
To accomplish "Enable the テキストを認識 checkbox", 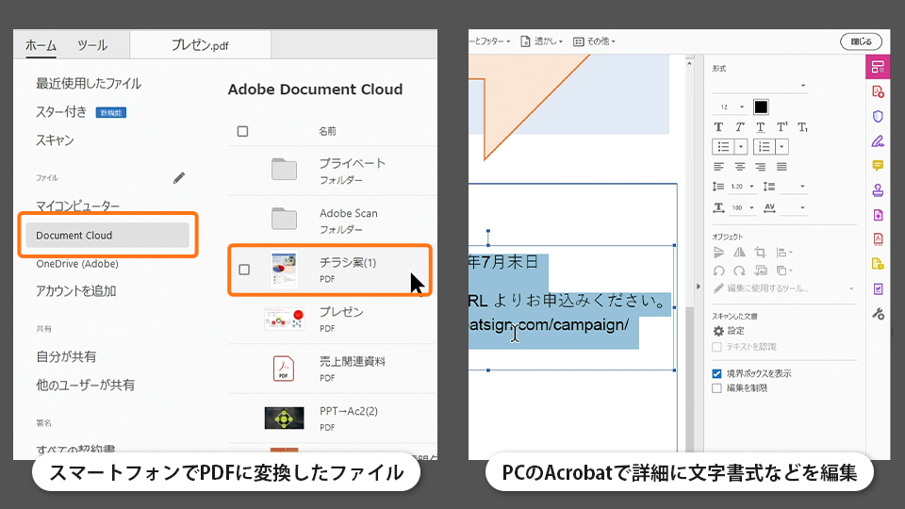I will click(716, 347).
